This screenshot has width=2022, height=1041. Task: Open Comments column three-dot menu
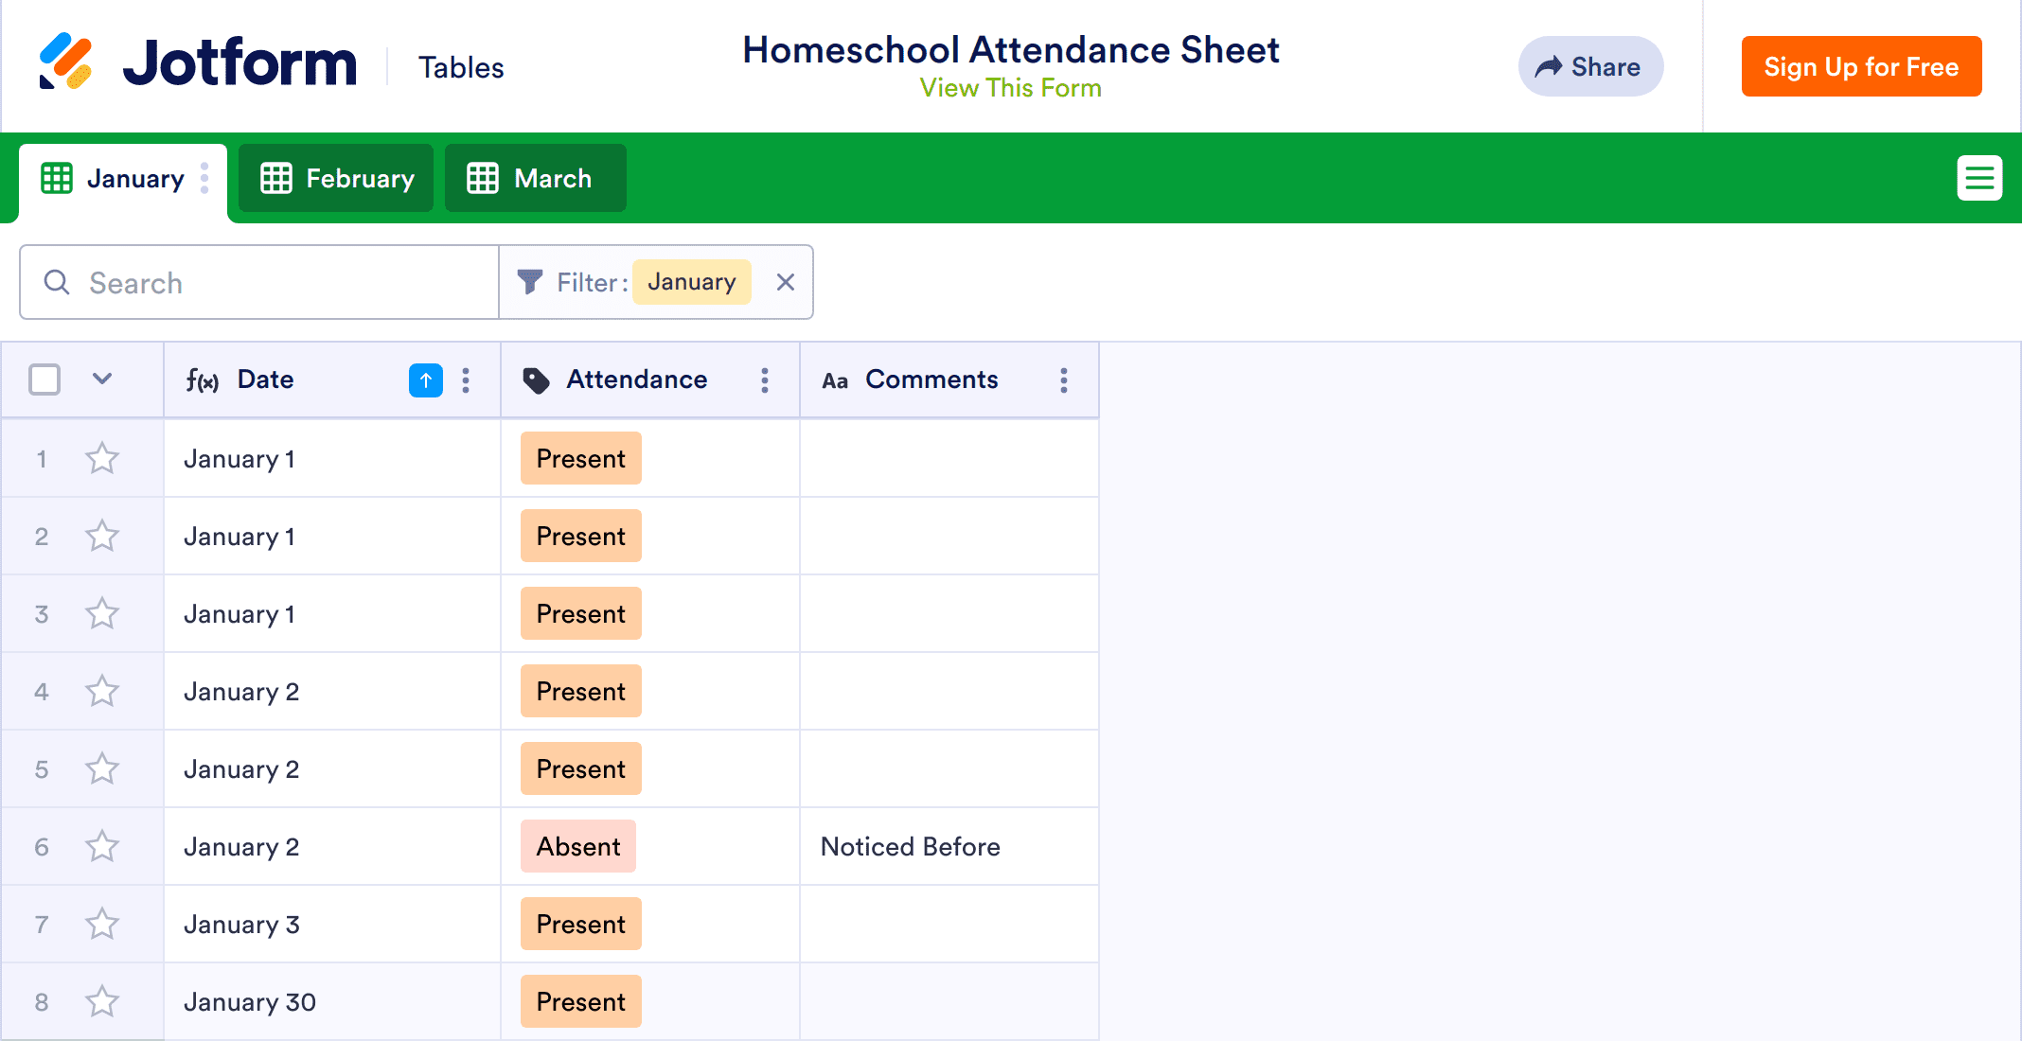[1064, 380]
